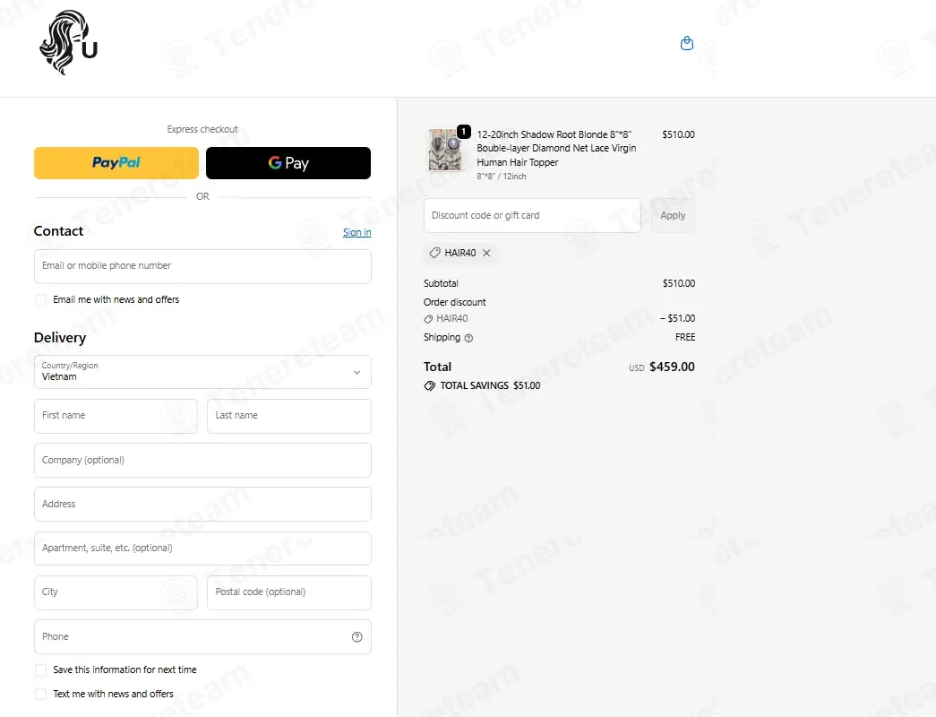Click the Order discount HAIR40 tag icon
Viewport: 936px width, 717px height.
click(x=428, y=319)
